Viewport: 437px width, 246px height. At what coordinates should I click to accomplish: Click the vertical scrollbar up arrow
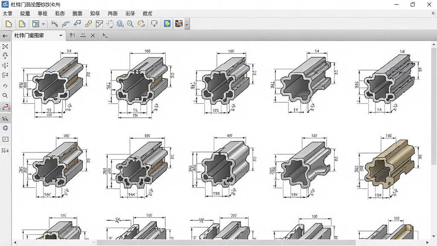[434, 44]
